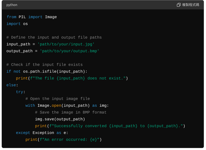Click the 'Successfully converted' print statement
Viewport: 206px width, 150px height.
click(110, 126)
